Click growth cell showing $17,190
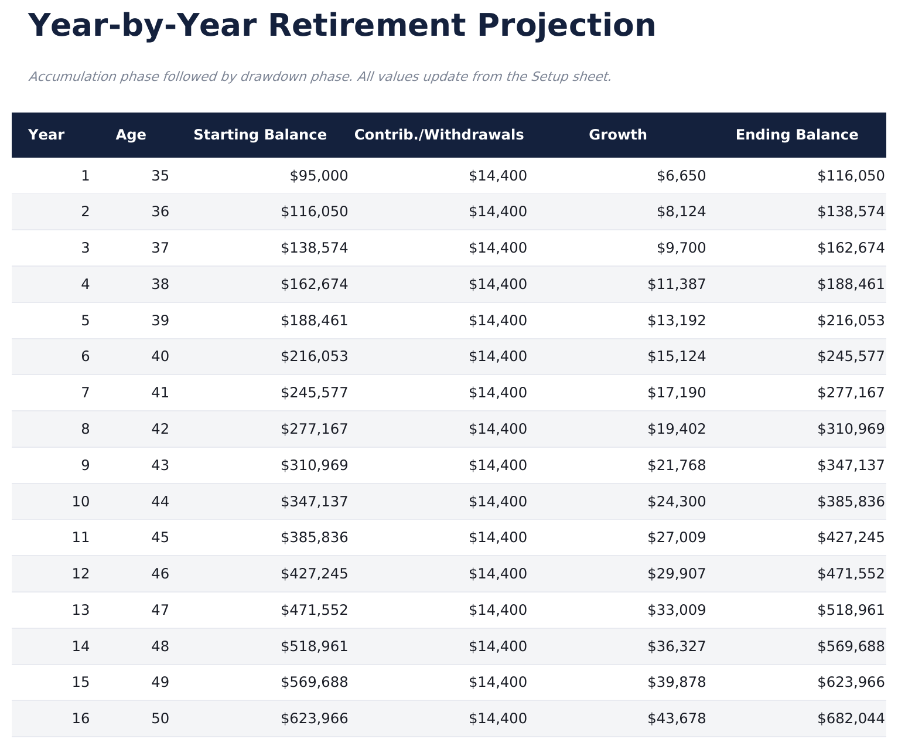The image size is (898, 749). coord(677,393)
